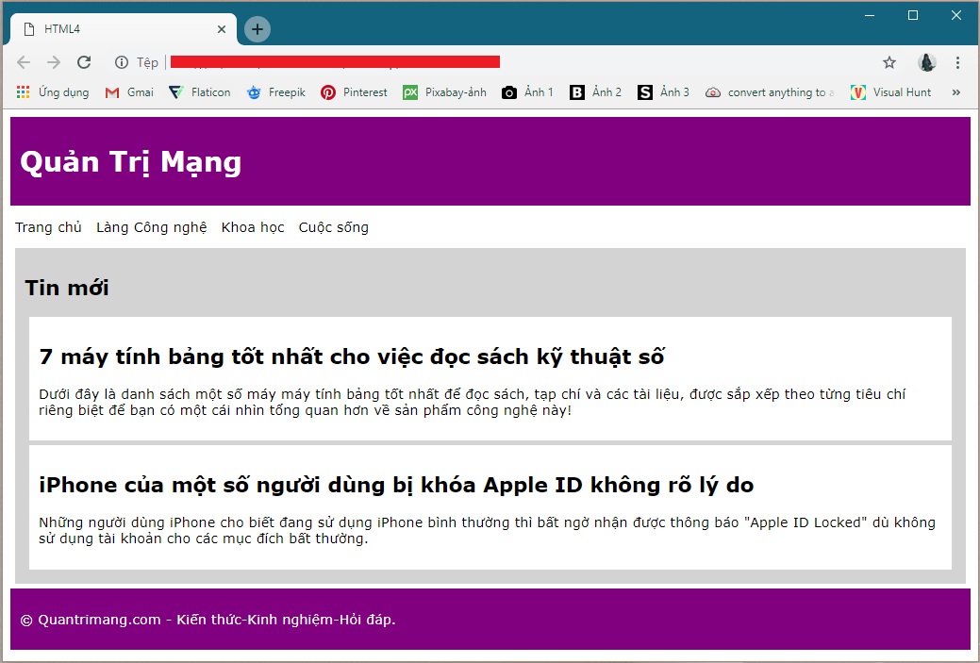Open the article about 7 máy tính bảng
Screen dimensions: 980x663
click(351, 356)
